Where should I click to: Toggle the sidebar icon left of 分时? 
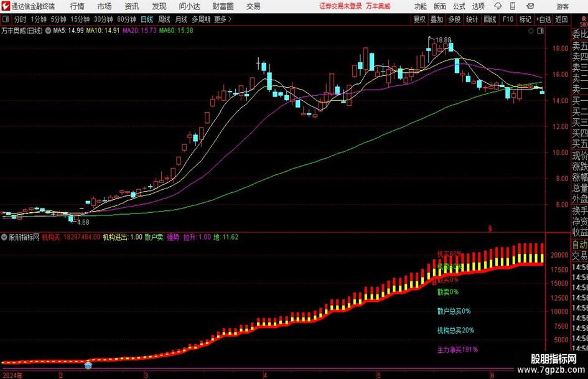[6, 19]
